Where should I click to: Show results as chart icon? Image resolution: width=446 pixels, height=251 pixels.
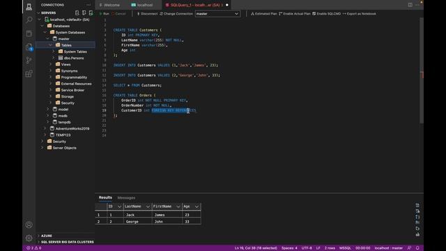[x=417, y=234]
